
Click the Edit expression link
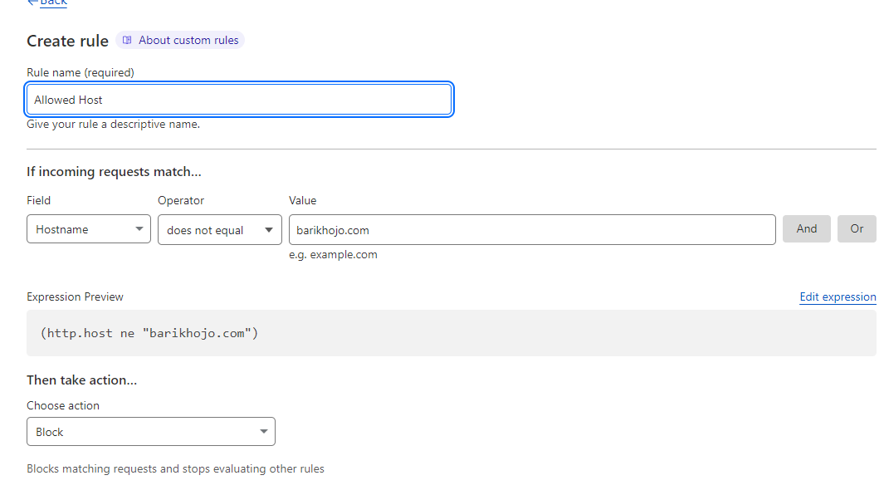coord(838,296)
